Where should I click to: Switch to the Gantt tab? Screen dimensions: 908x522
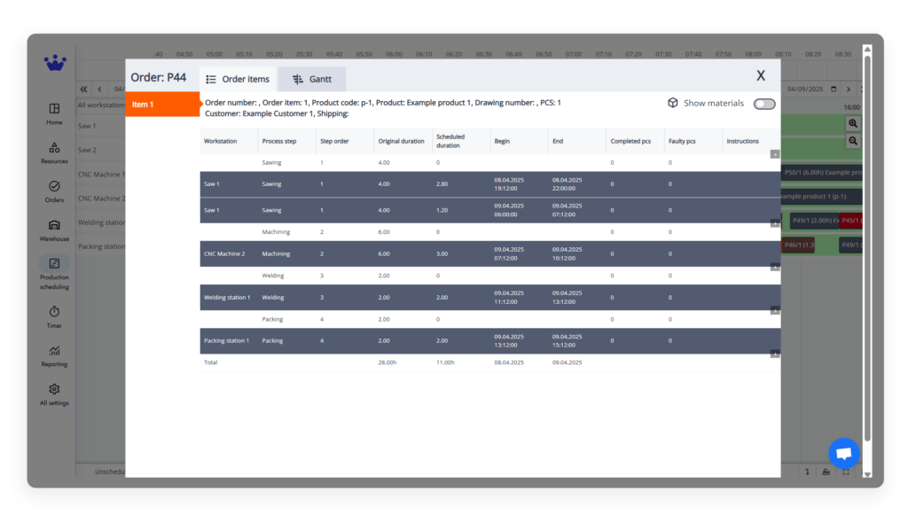pos(312,79)
